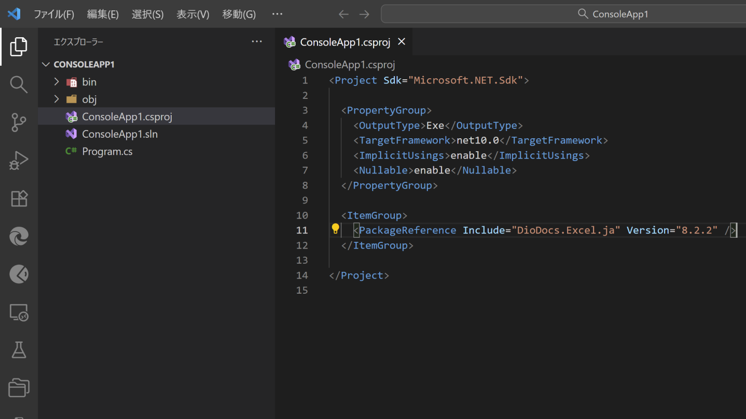
Task: Open the Remote Explorer icon
Action: pyautogui.click(x=19, y=312)
